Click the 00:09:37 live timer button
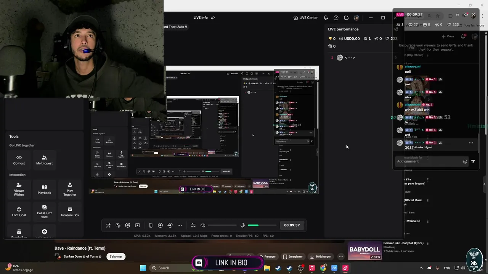 (x=292, y=225)
